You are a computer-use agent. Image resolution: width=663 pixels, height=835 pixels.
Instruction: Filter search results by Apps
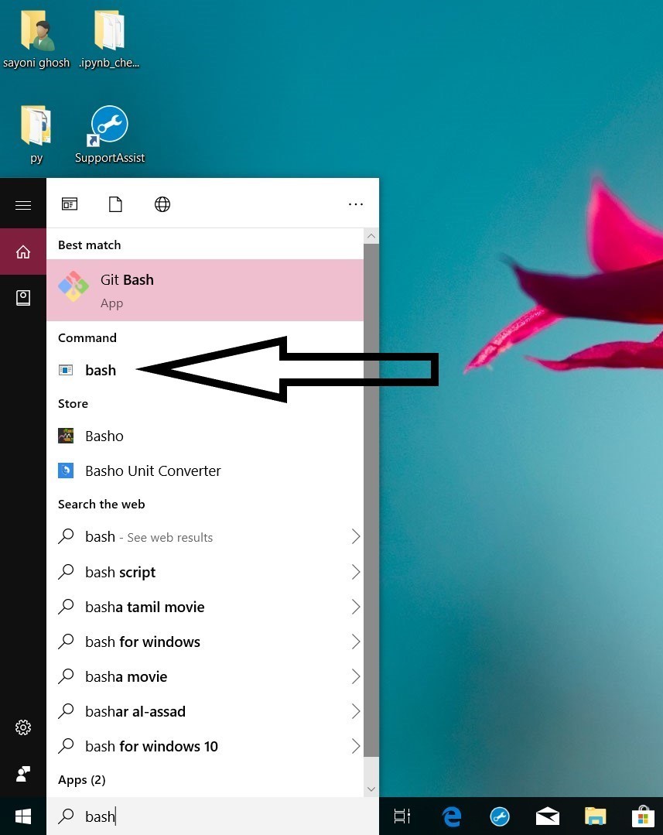[70, 204]
